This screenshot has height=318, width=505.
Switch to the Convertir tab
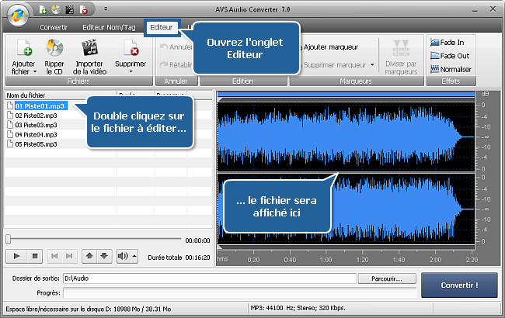coord(54,26)
